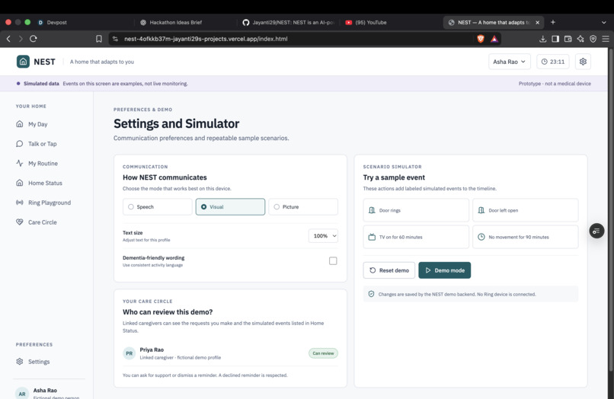Image resolution: width=614 pixels, height=399 pixels.
Task: Toggle the browser sidebar panel icon
Action: [x=555, y=39]
